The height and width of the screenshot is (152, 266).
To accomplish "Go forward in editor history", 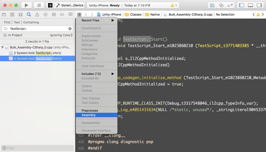I will 92,14.
